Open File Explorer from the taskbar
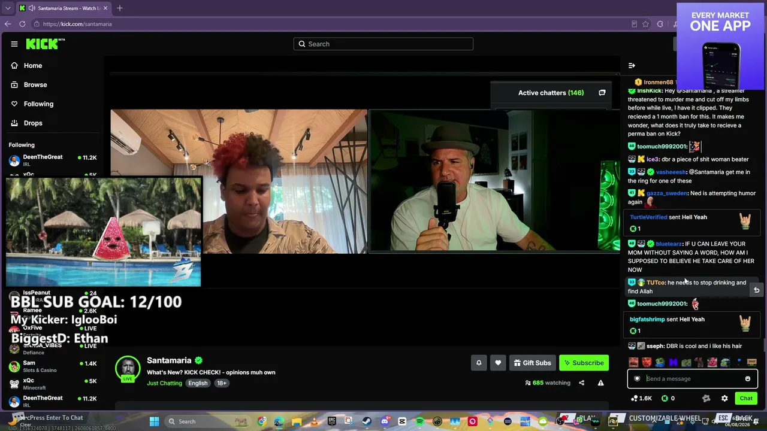 point(297,421)
